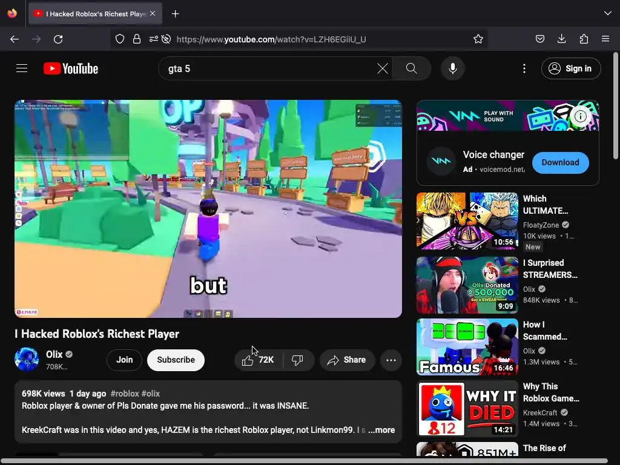Open 'The Rise of' video title
Viewport: 620px width, 465px height.
[x=544, y=448]
